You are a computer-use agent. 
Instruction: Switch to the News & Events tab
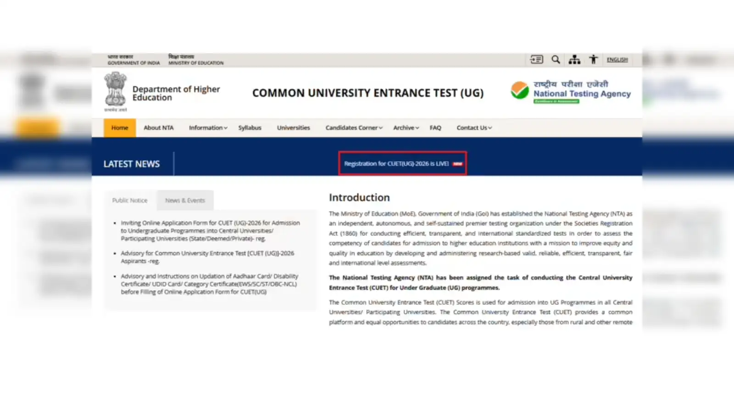185,201
